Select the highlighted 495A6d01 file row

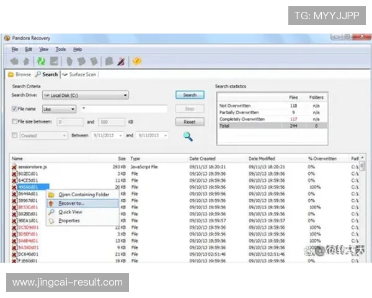(x=185, y=187)
